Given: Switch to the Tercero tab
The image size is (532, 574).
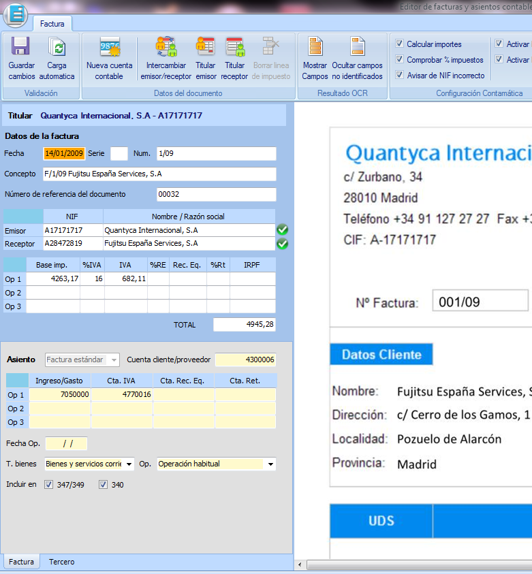Looking at the screenshot, I should coord(61,562).
